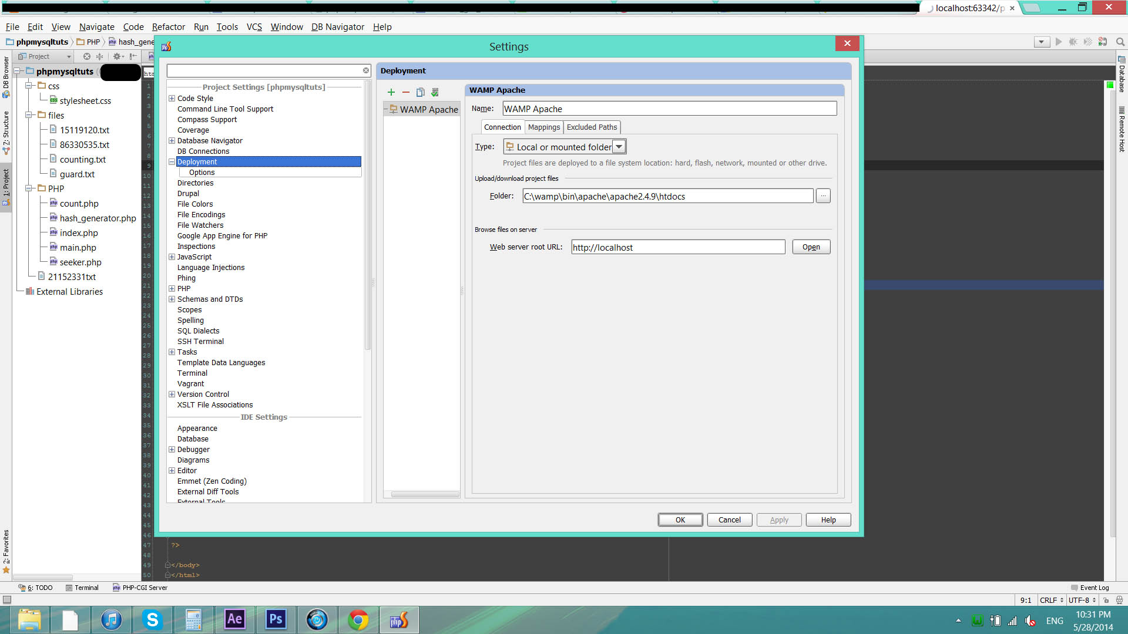Click the Help button in Settings
The image size is (1128, 634).
point(828,520)
